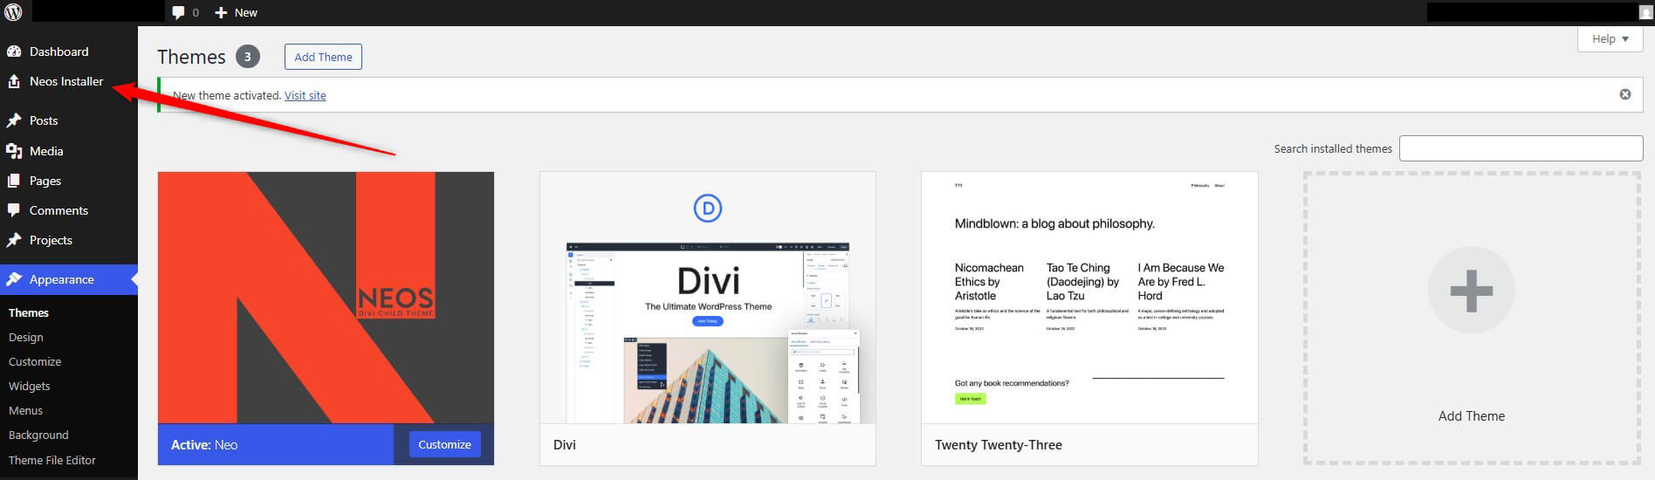
Task: Click the themes count badge showing 3
Action: 248,57
